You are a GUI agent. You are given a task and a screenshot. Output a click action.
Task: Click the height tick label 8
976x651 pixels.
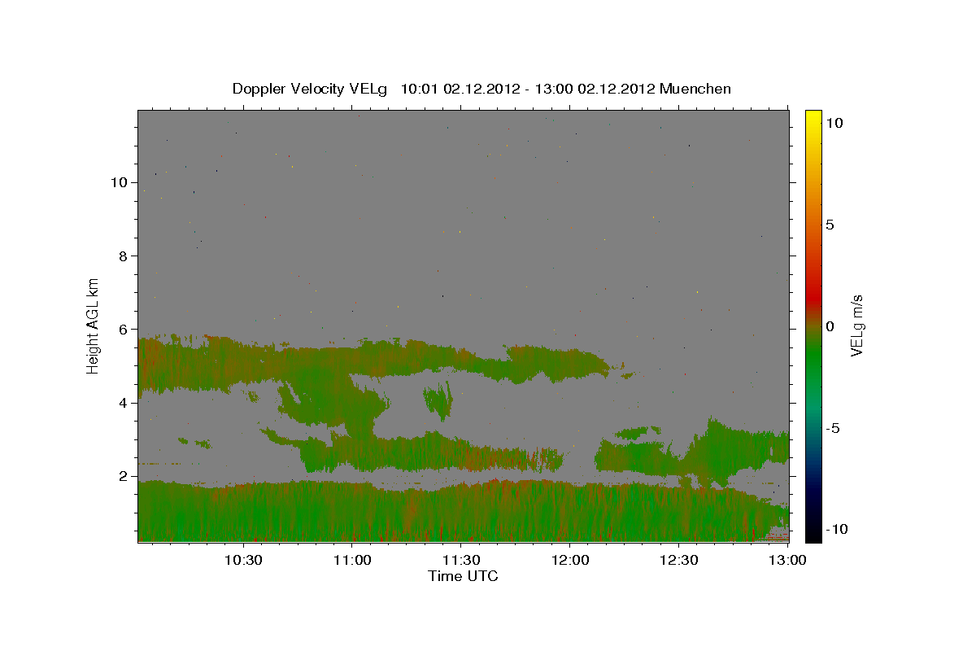click(123, 256)
